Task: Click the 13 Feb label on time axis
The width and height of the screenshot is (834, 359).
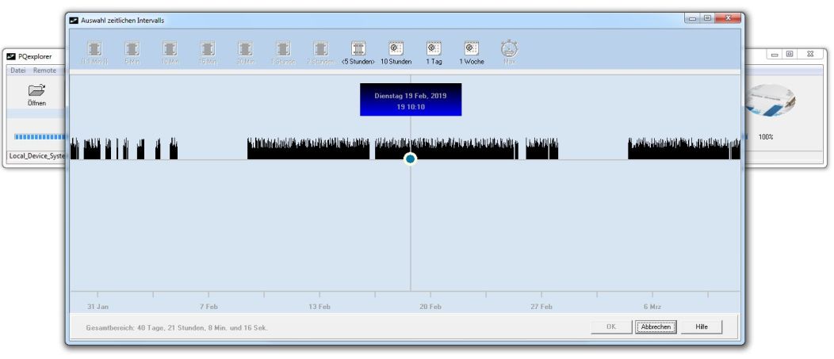Action: 319,306
